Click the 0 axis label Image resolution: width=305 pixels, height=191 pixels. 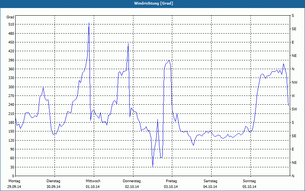click(x=13, y=176)
